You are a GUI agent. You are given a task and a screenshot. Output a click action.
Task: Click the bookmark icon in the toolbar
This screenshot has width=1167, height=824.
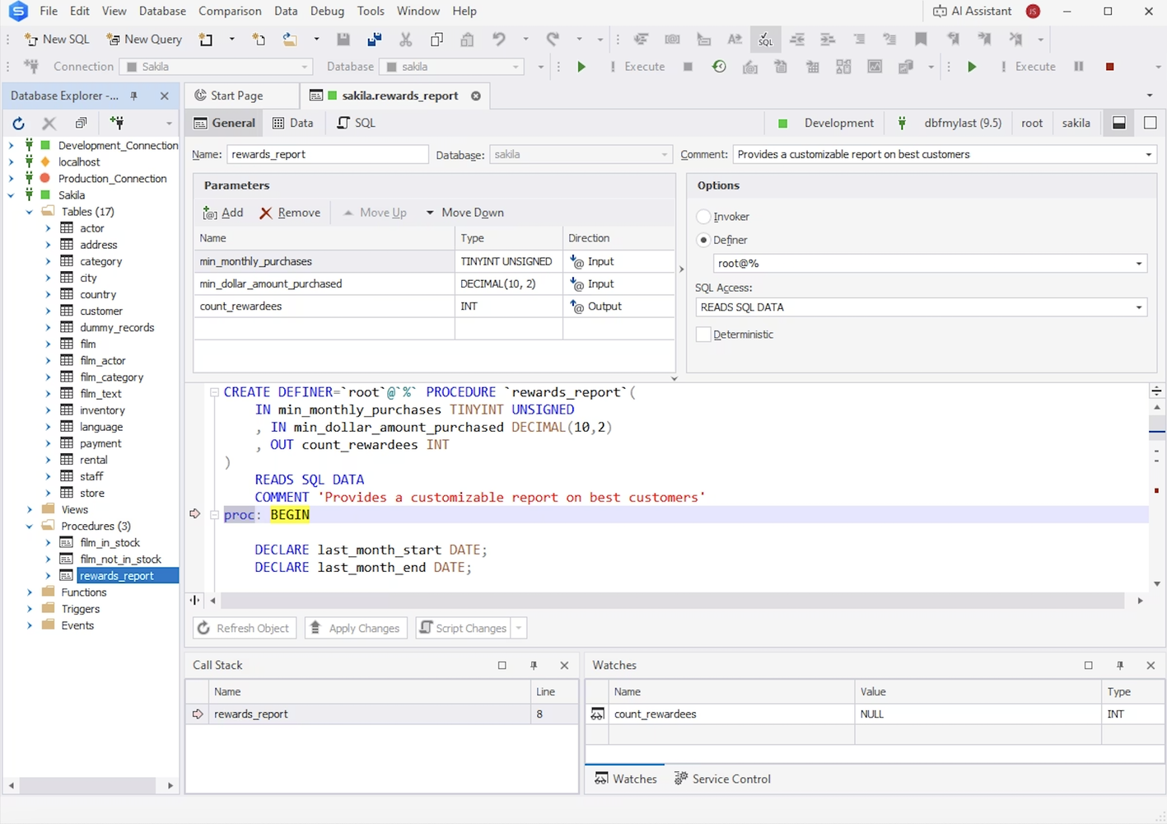921,39
